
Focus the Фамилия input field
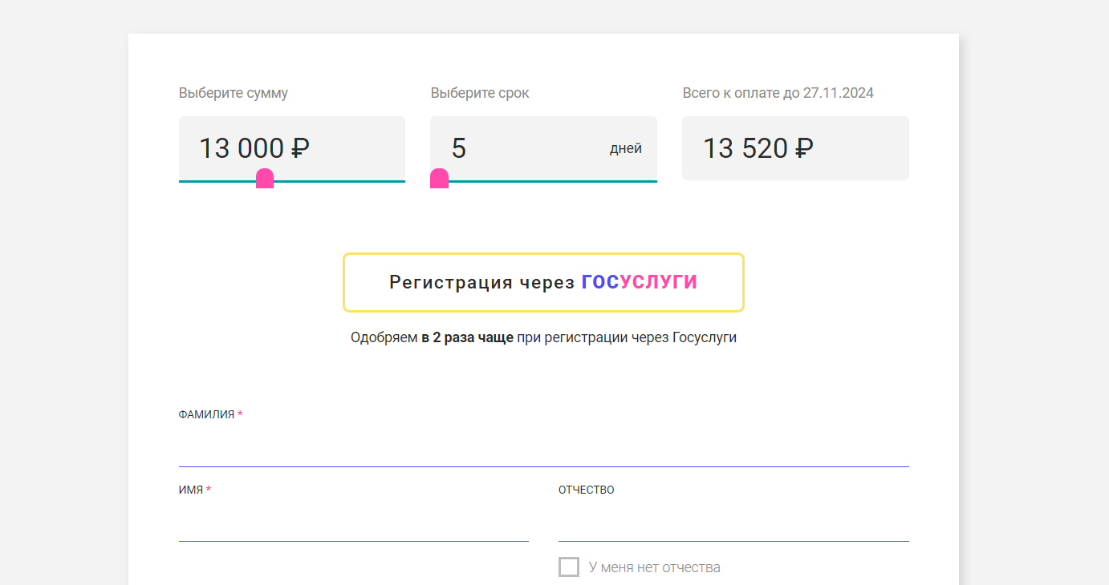543,447
